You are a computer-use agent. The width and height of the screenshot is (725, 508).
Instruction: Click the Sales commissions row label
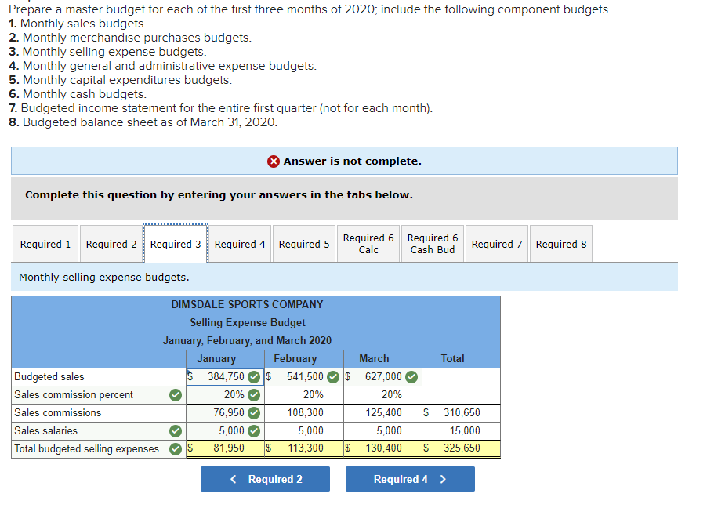pyautogui.click(x=58, y=412)
